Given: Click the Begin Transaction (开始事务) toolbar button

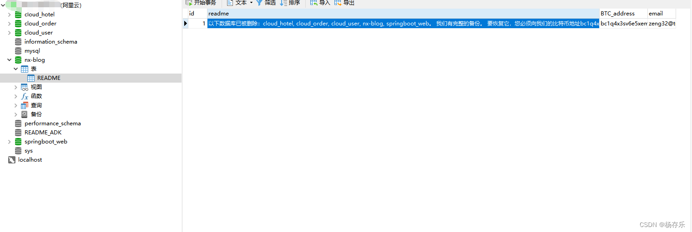Looking at the screenshot, I should click(201, 3).
